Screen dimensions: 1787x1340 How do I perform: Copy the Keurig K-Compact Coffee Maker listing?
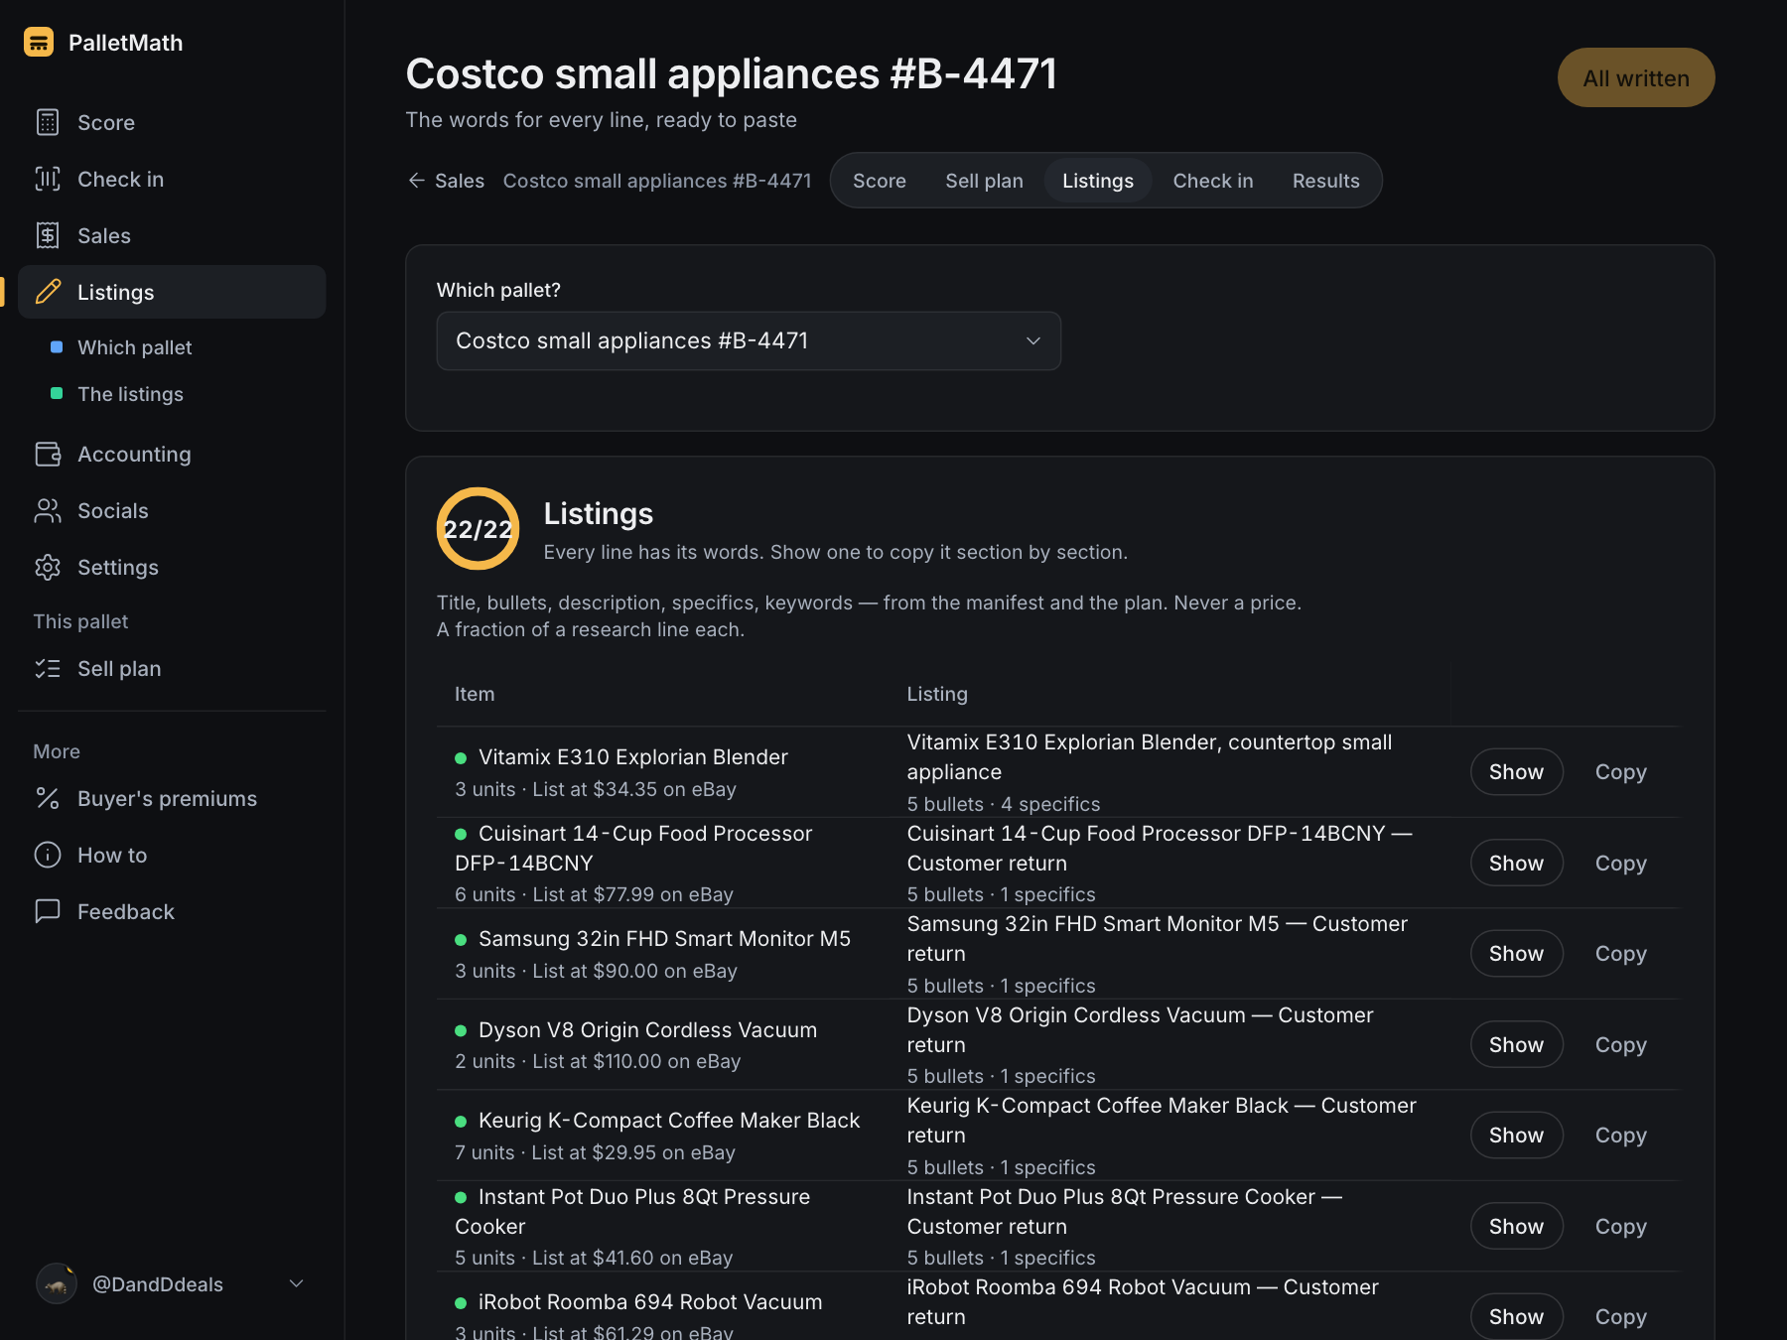pyautogui.click(x=1621, y=1135)
